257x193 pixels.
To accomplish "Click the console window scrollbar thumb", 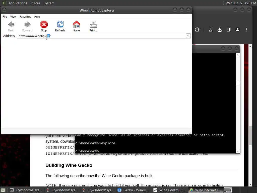I will point(238,83).
